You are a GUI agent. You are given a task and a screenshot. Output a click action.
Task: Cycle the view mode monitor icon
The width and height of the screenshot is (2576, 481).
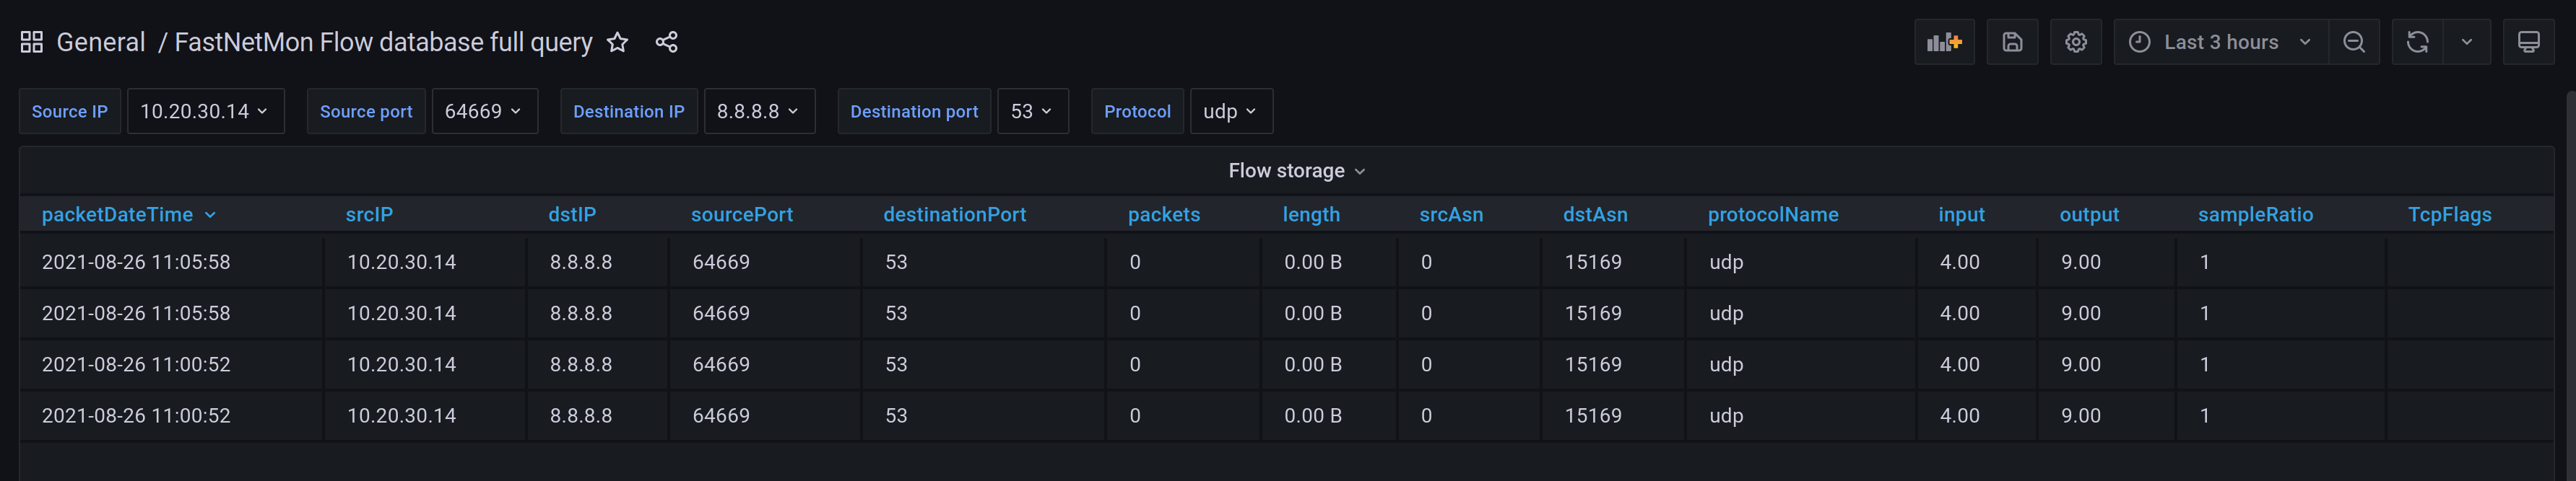click(x=2528, y=42)
